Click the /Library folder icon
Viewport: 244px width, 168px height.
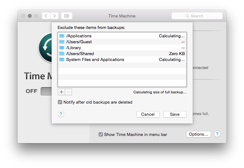(x=62, y=48)
